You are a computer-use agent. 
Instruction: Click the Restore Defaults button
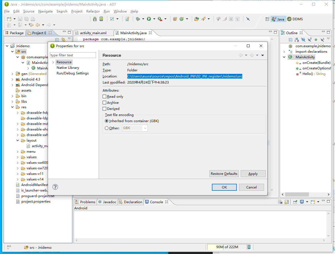point(224,174)
